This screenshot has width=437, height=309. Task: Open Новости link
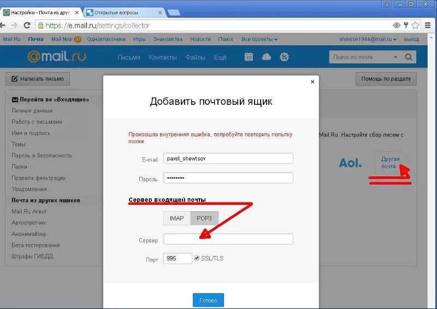pyautogui.click(x=200, y=39)
